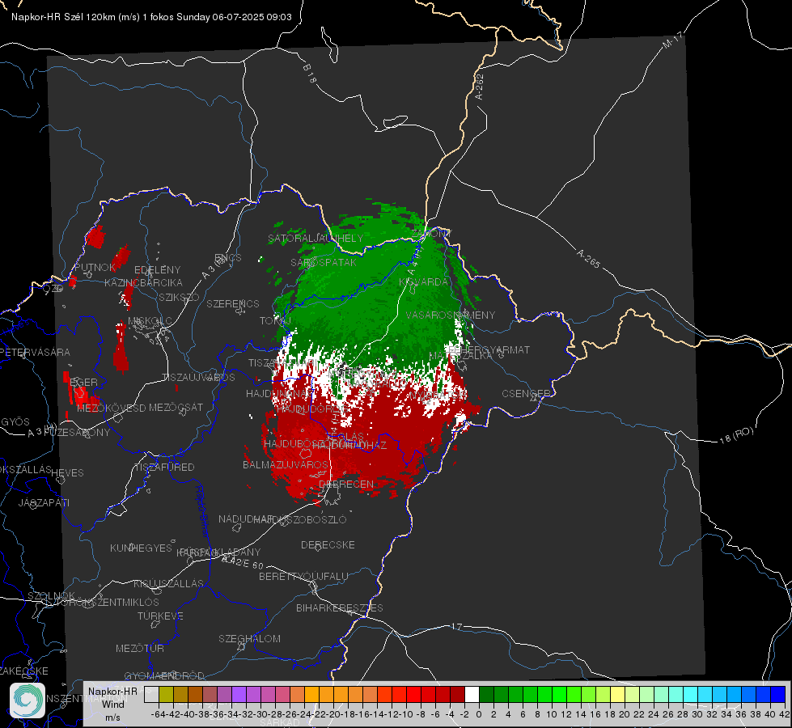Click the MEZŐTÚR town label
The height and width of the screenshot is (728, 792).
tap(140, 648)
